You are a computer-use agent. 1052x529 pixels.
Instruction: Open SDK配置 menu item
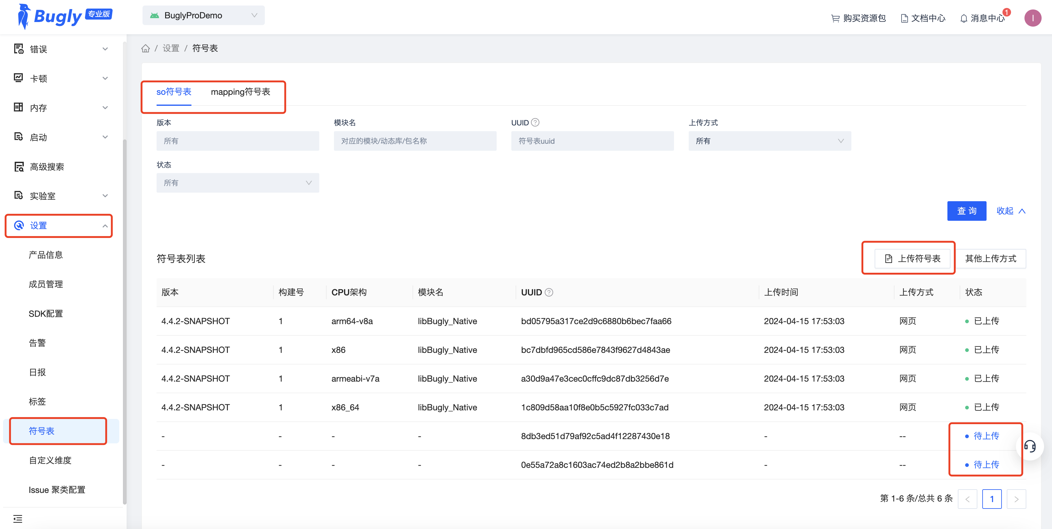pos(46,314)
